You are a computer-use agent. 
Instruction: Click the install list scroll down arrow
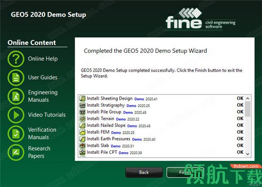[x=248, y=154]
